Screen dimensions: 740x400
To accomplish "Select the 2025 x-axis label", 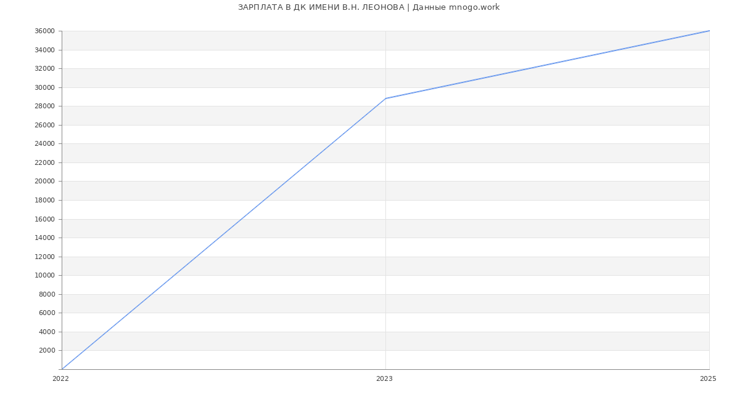I will 708,378.
